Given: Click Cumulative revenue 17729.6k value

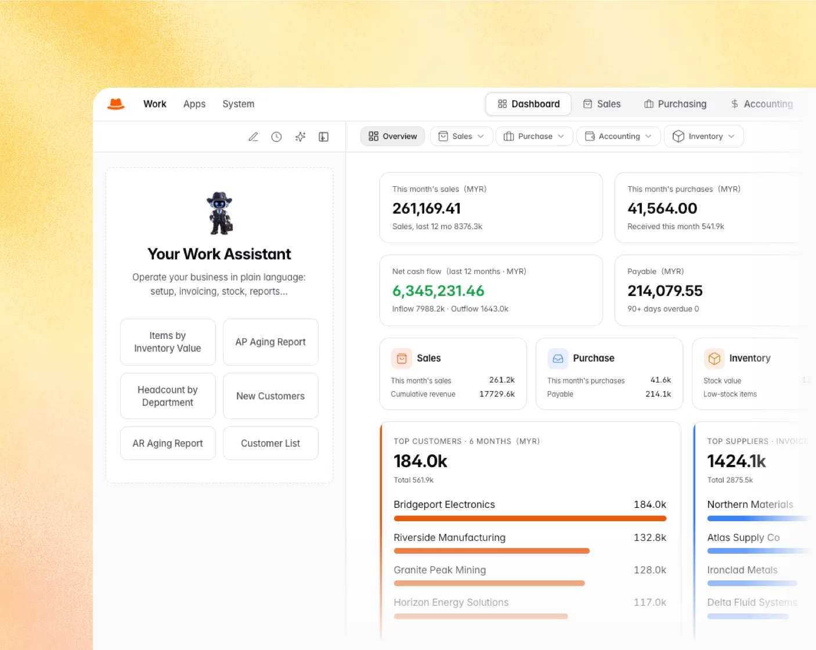Looking at the screenshot, I should pyautogui.click(x=497, y=394).
